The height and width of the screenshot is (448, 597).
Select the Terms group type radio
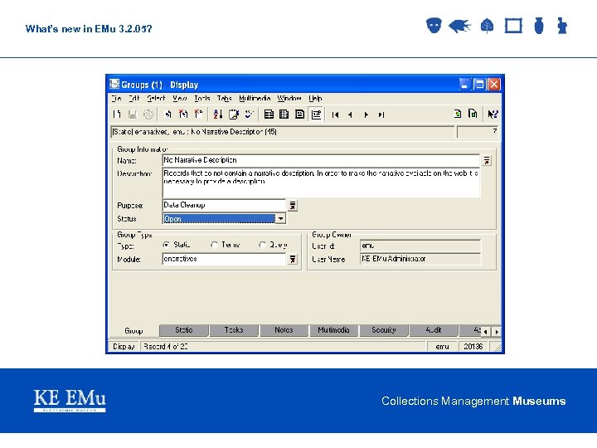click(x=214, y=245)
